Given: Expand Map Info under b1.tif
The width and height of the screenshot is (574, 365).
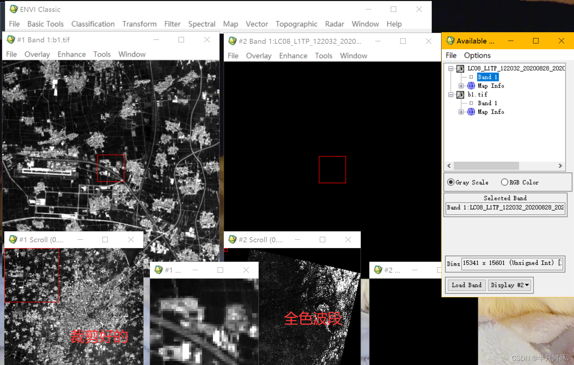Looking at the screenshot, I should click(461, 112).
